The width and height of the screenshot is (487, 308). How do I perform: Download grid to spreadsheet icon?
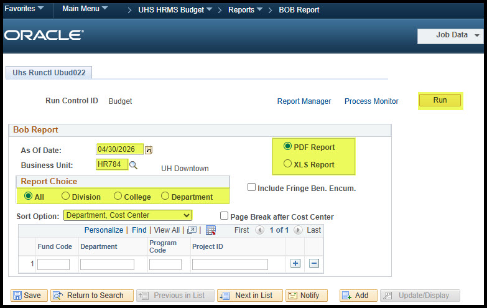pyautogui.click(x=211, y=230)
